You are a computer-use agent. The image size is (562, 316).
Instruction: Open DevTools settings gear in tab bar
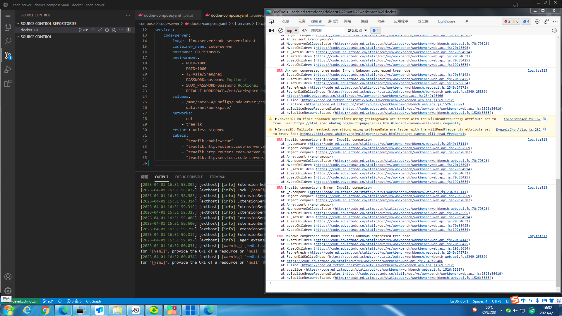click(537, 21)
